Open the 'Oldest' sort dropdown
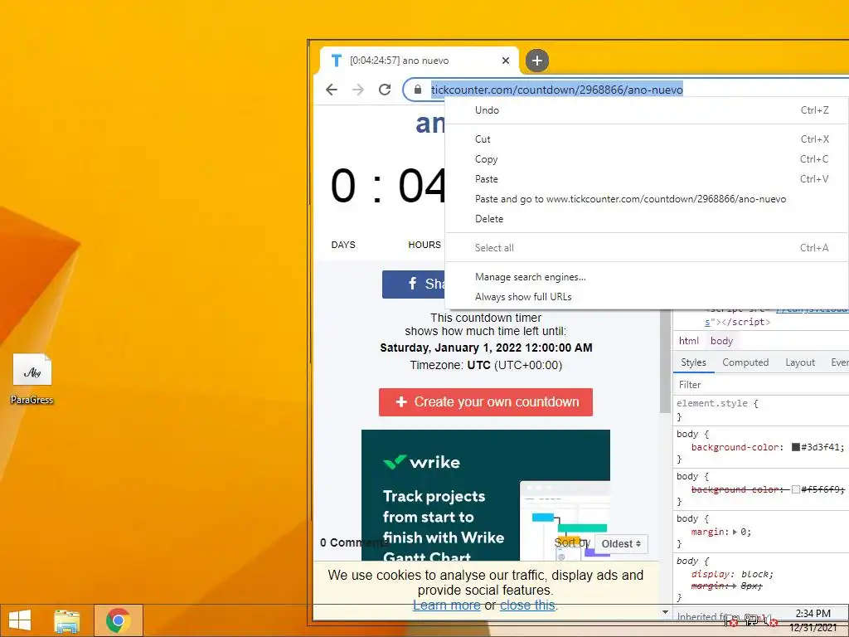 point(621,544)
